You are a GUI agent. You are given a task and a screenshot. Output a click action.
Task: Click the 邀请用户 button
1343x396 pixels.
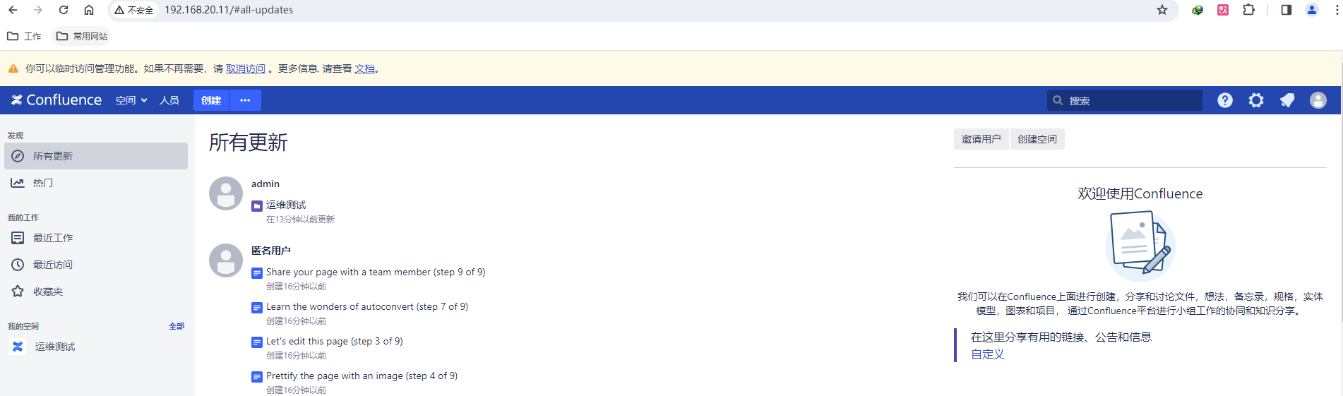click(981, 139)
